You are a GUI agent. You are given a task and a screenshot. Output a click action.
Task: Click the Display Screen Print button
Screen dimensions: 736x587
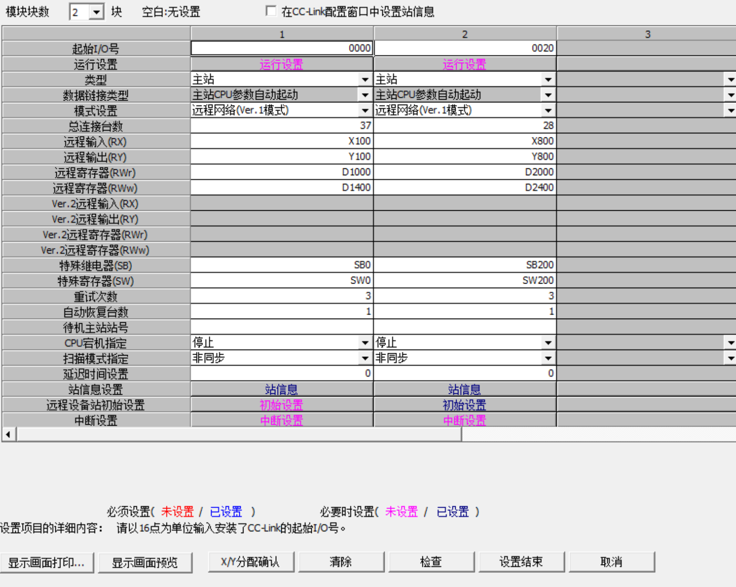point(47,563)
